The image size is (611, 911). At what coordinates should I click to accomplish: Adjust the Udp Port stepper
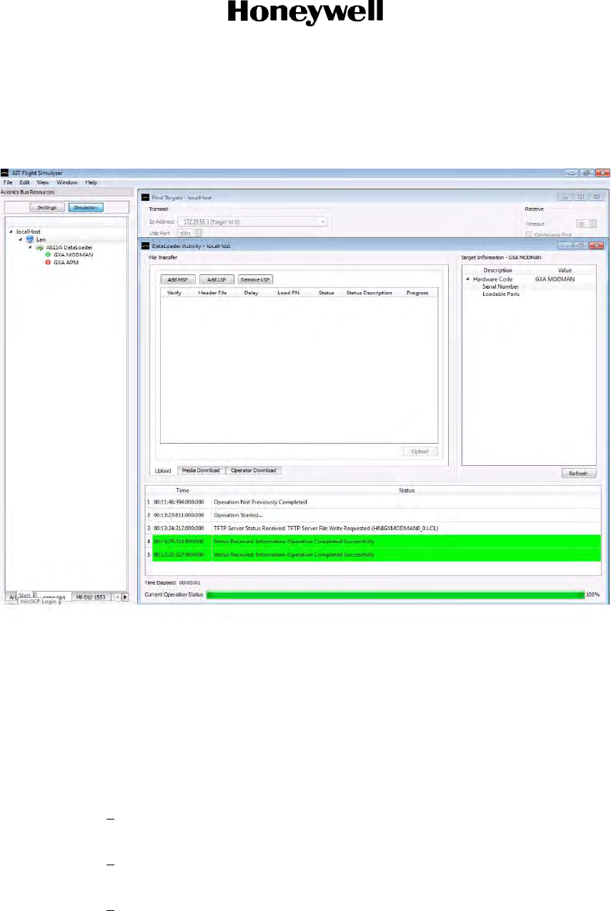(x=199, y=233)
